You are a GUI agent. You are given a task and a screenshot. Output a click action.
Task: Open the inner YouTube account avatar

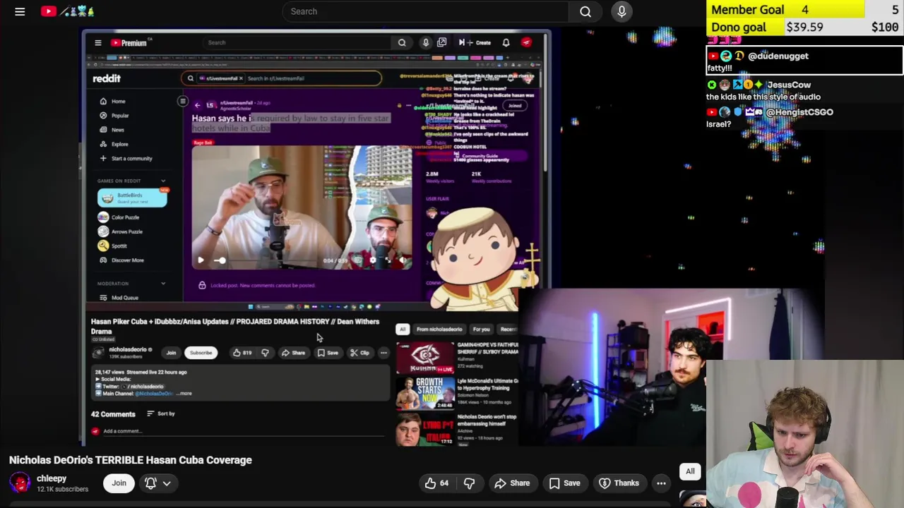tap(526, 42)
